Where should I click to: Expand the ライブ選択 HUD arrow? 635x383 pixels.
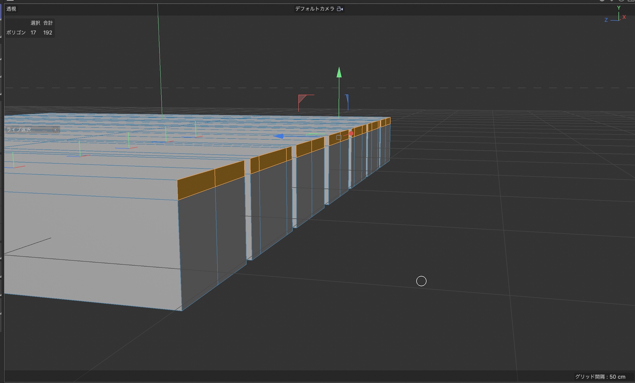[55, 130]
